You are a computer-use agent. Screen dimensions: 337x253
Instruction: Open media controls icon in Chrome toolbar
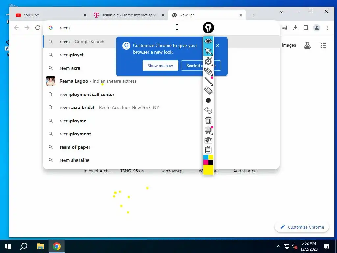(x=285, y=28)
